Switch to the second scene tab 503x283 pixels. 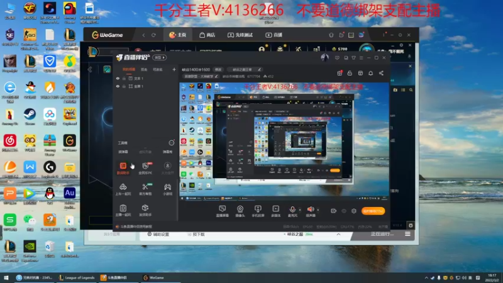[144, 69]
